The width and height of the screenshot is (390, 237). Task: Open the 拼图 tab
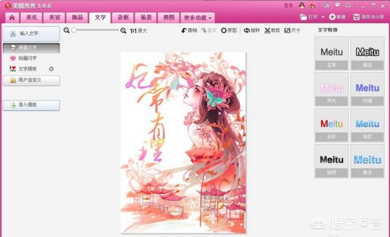(168, 18)
